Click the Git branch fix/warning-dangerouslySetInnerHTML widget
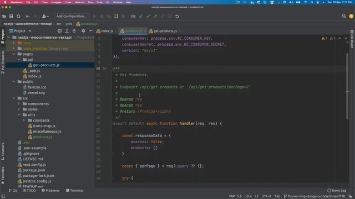The height and width of the screenshot is (199, 355). coord(315,196)
